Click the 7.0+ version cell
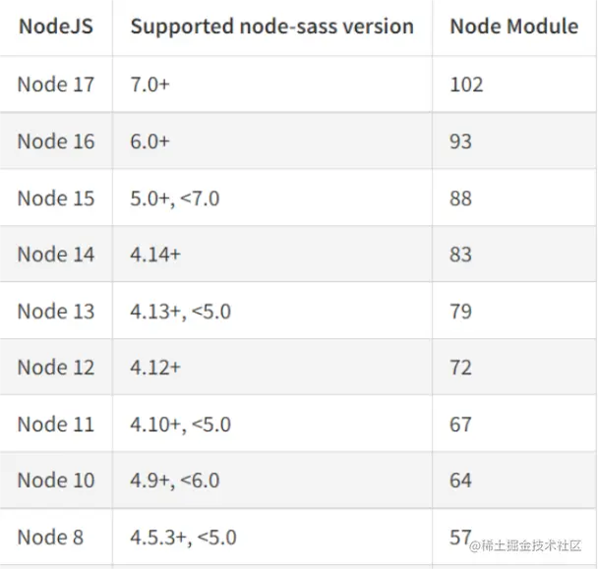The image size is (598, 569). pyautogui.click(x=149, y=85)
